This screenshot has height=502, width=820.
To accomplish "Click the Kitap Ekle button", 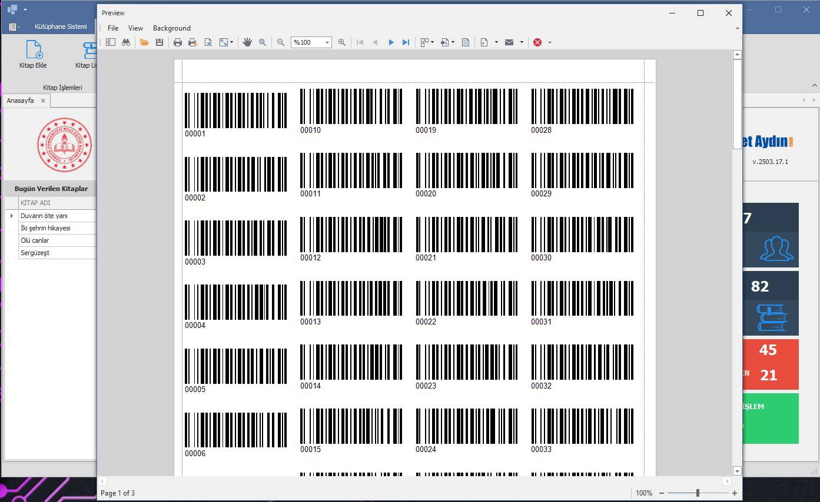I will click(33, 55).
